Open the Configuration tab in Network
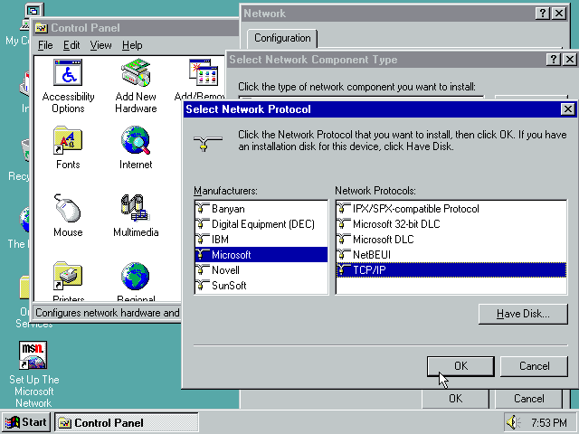The width and height of the screenshot is (579, 434). pos(282,38)
